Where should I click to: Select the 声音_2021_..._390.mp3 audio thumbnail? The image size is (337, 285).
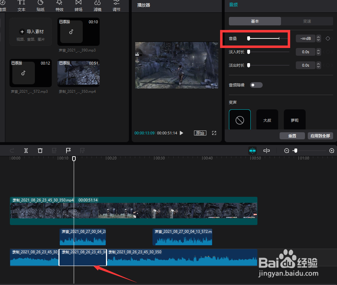pos(79,32)
